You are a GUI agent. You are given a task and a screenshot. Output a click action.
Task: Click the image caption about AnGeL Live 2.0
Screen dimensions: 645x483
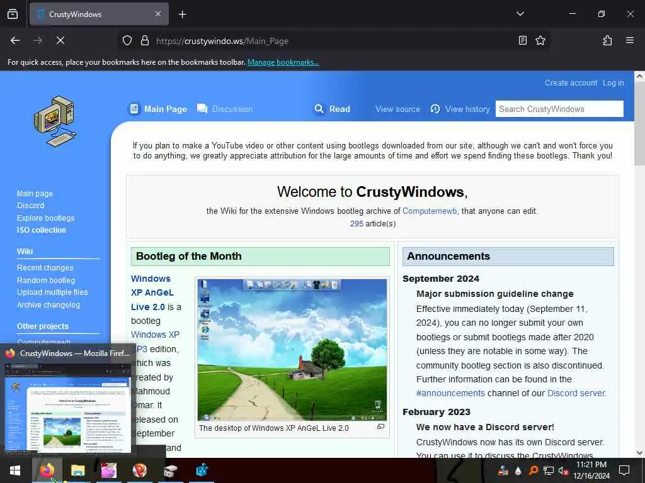pos(273,428)
